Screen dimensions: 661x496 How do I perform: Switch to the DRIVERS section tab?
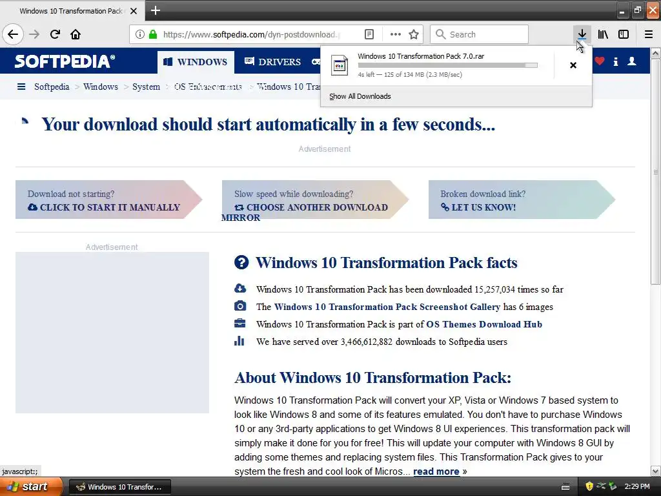pos(273,61)
